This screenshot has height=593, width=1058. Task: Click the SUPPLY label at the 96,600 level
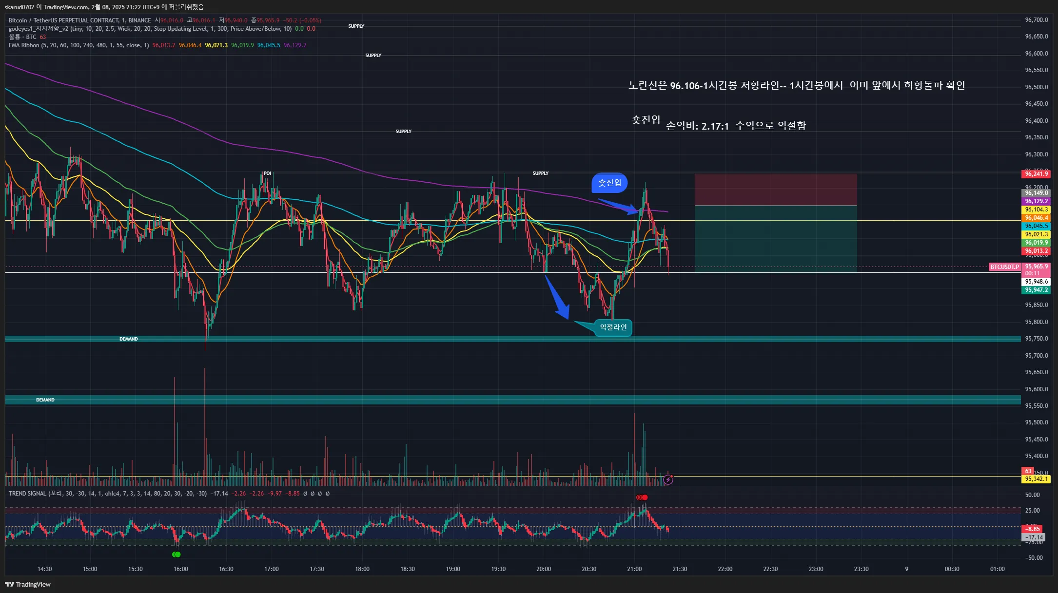[373, 56]
